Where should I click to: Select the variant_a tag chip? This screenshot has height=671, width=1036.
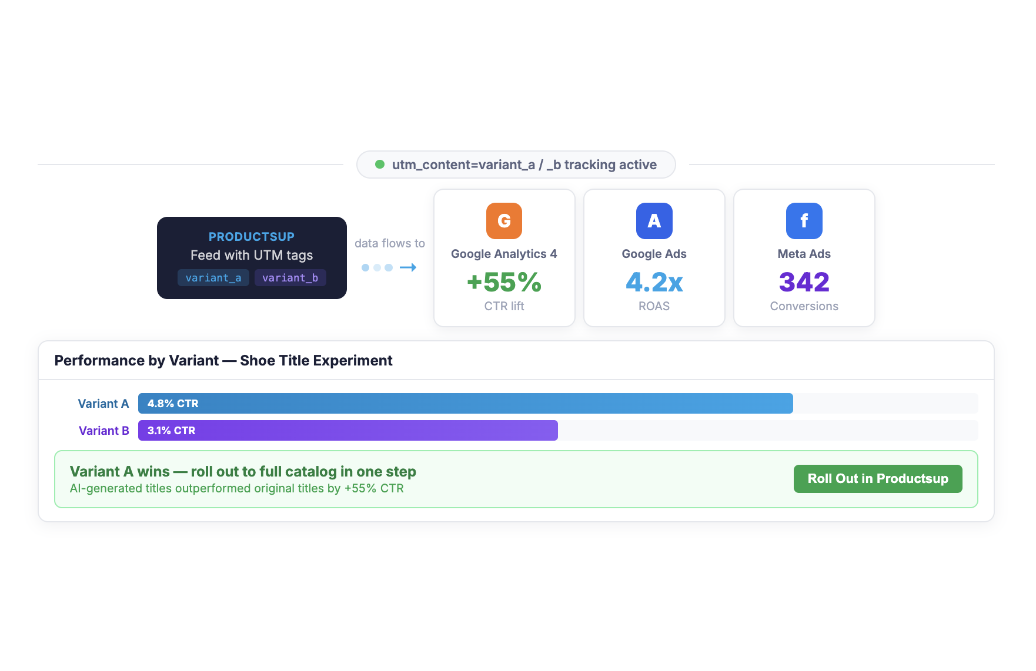(213, 278)
